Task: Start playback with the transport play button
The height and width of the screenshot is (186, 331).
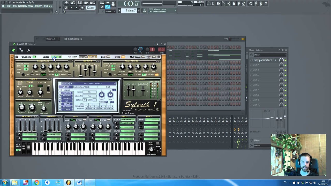Action: point(71,8)
